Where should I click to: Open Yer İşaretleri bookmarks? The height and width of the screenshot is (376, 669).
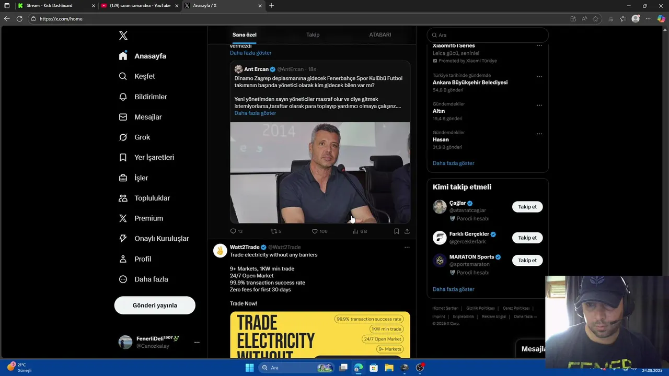coord(146,157)
